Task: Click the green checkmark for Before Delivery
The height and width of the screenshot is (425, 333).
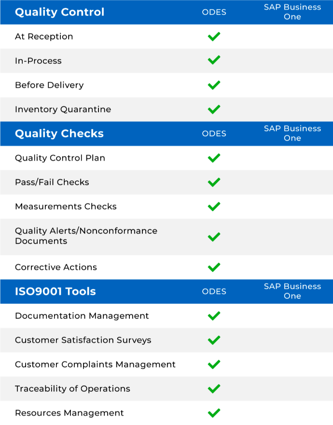Action: 214,85
